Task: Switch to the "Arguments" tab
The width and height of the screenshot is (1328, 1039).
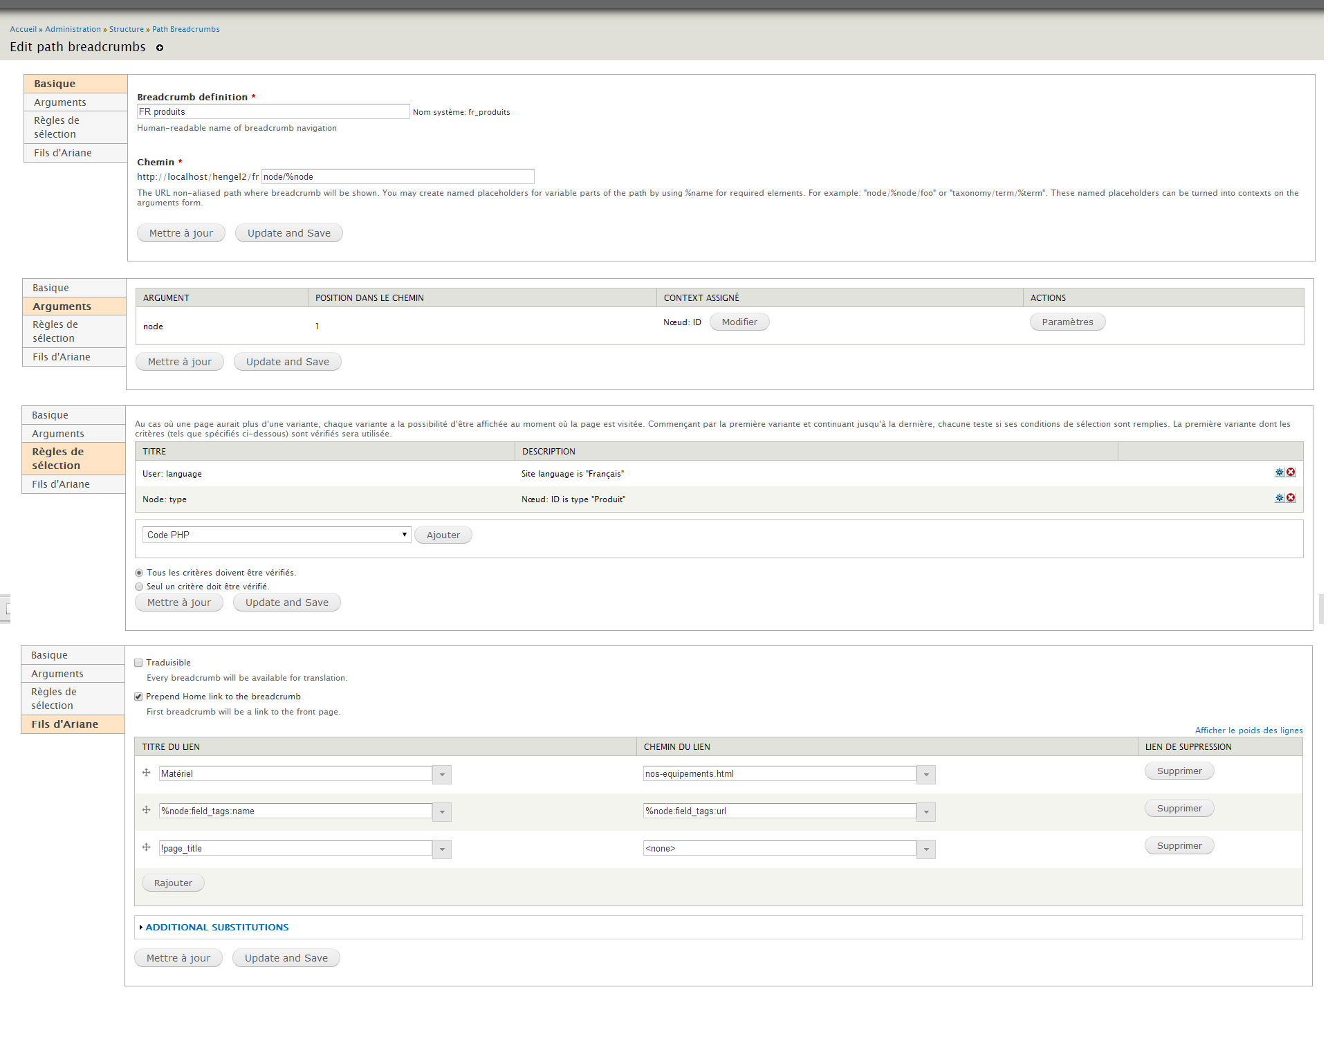Action: tap(60, 102)
